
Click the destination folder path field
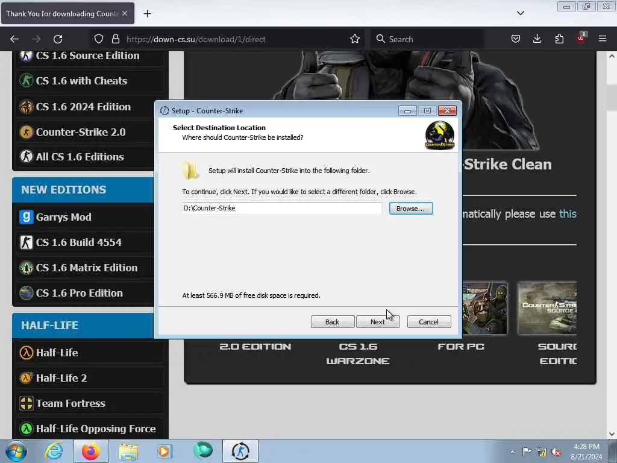[x=282, y=208]
